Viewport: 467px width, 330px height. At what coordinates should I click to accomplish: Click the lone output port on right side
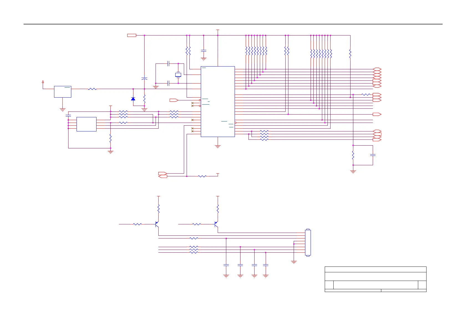[377, 114]
